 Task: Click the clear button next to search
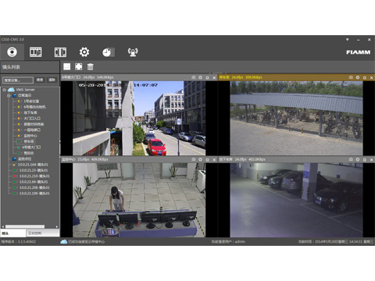[52, 80]
